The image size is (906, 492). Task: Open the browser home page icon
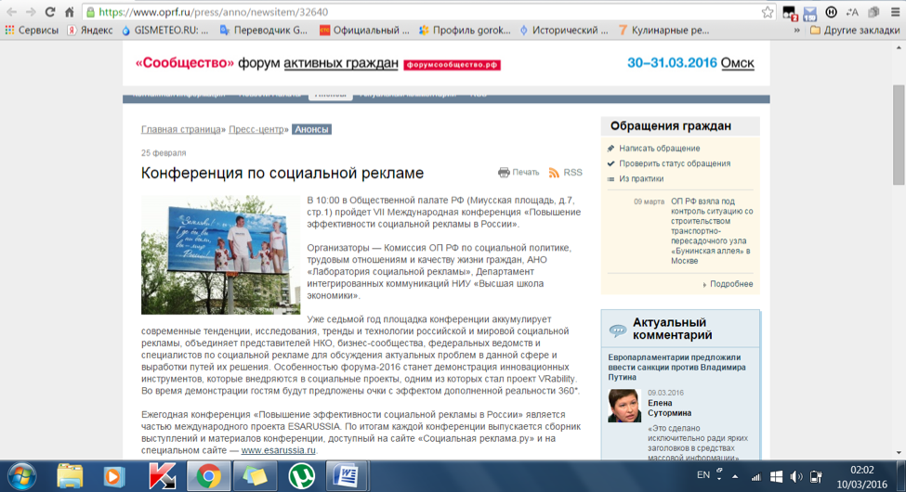70,12
